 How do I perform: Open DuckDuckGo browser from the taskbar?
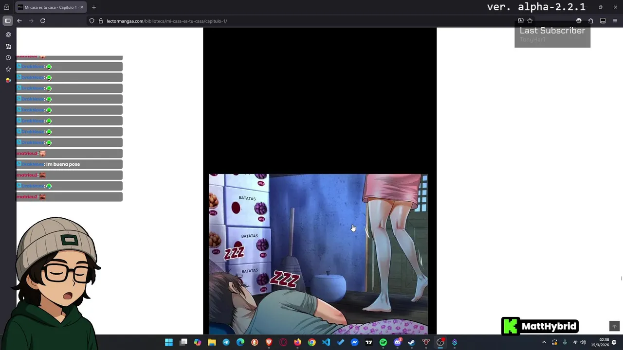(x=255, y=342)
